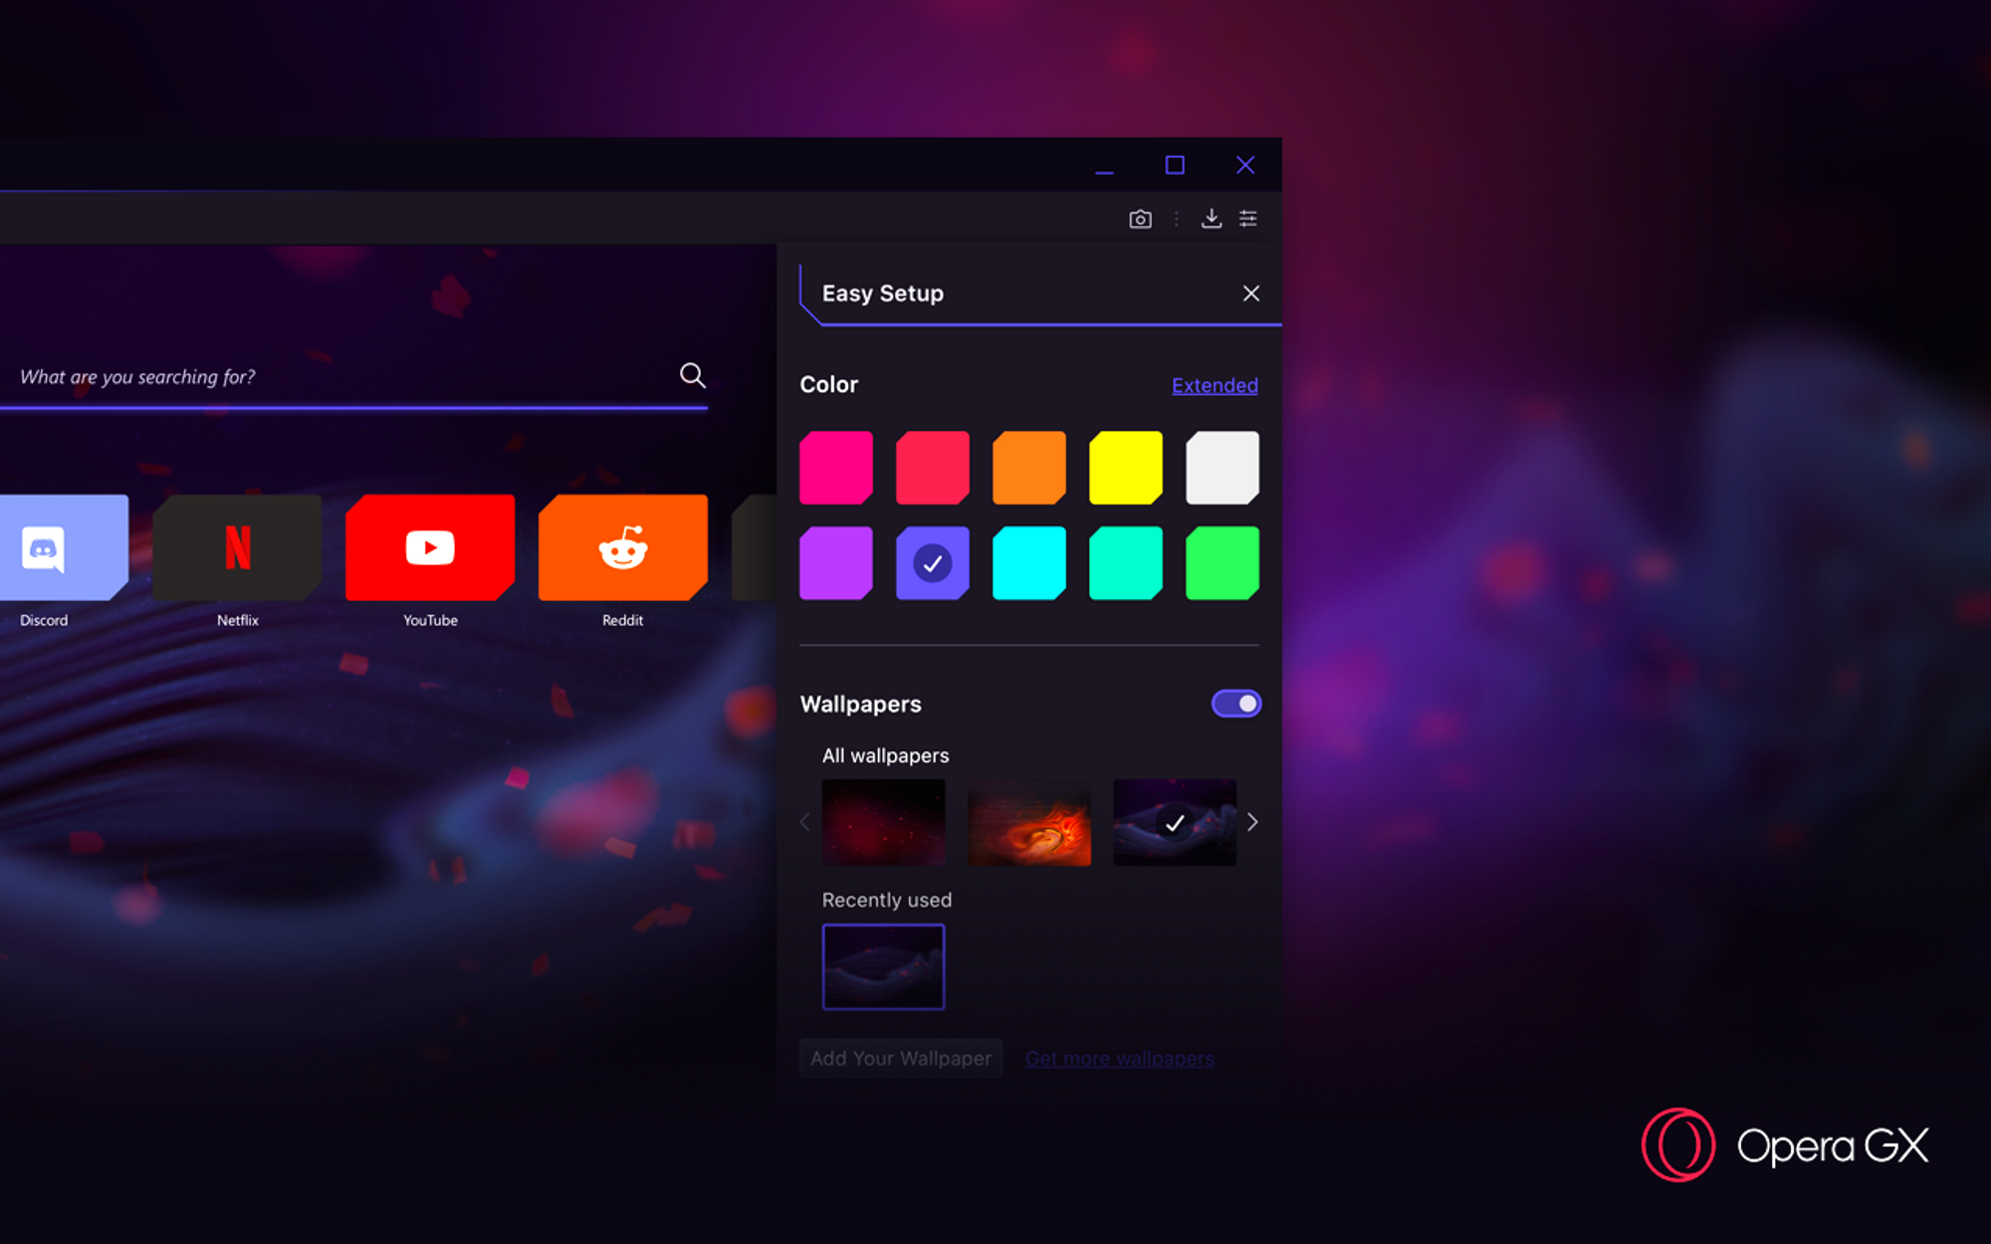Click the vertical dots more options icon

point(1174,219)
